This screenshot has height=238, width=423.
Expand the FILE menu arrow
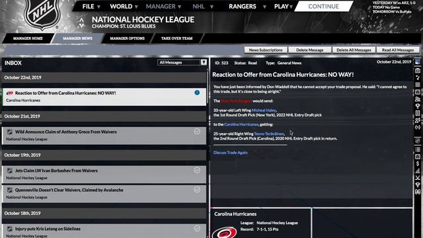(98, 7)
